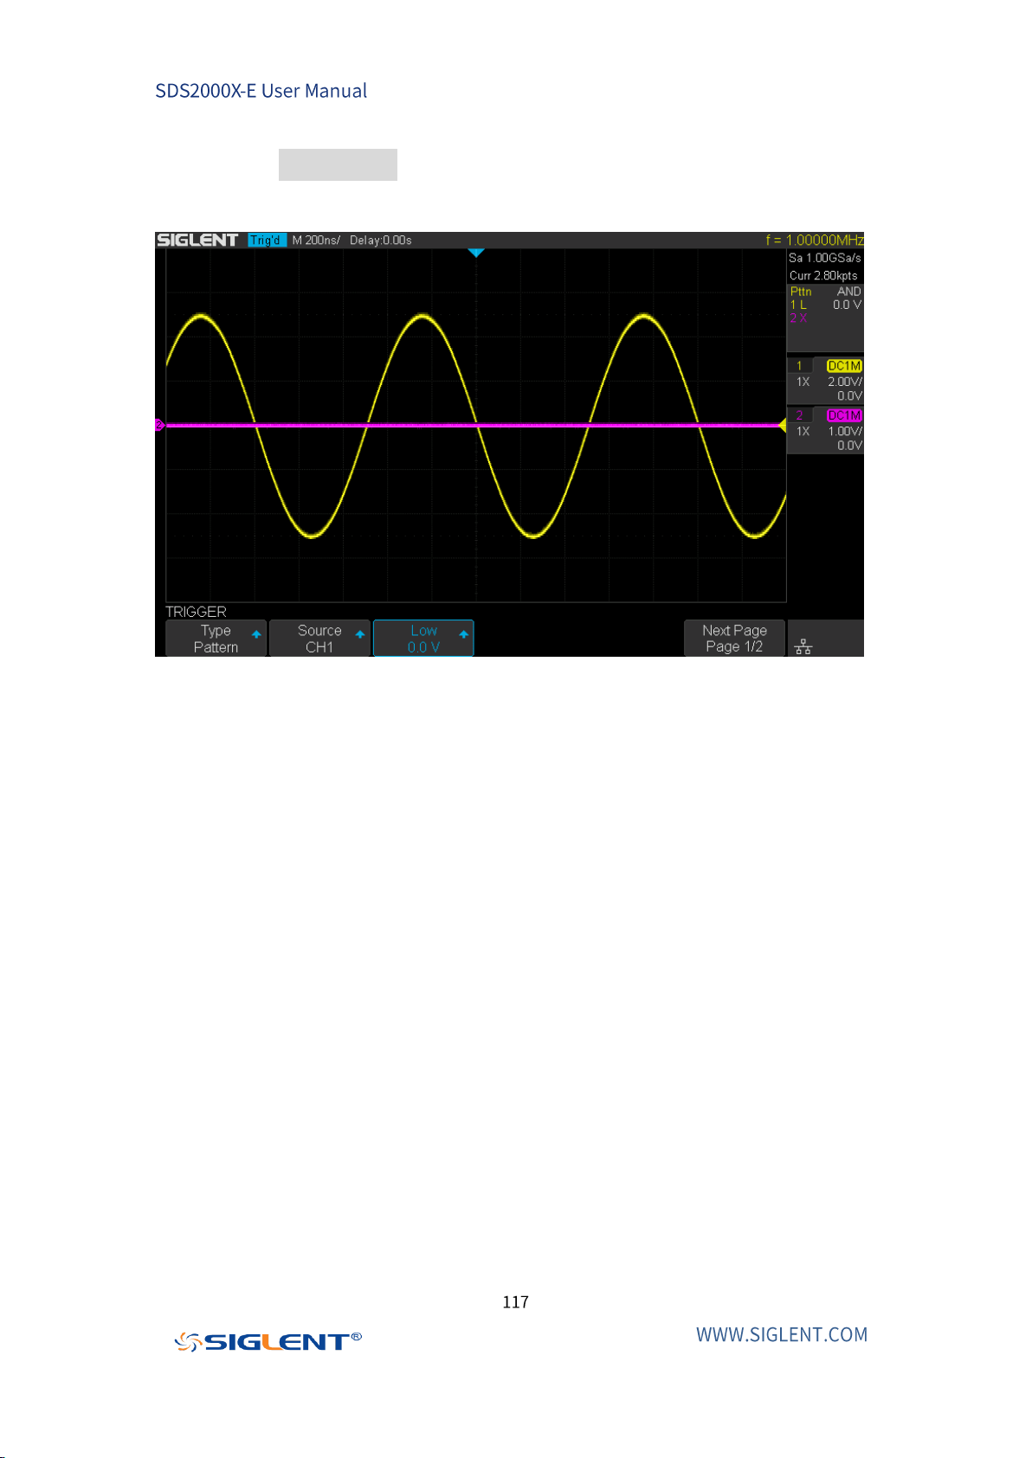Click the Curr 2.80kpts memory depth

click(x=823, y=275)
